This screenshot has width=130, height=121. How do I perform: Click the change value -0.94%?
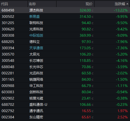pyautogui.click(x=122, y=92)
